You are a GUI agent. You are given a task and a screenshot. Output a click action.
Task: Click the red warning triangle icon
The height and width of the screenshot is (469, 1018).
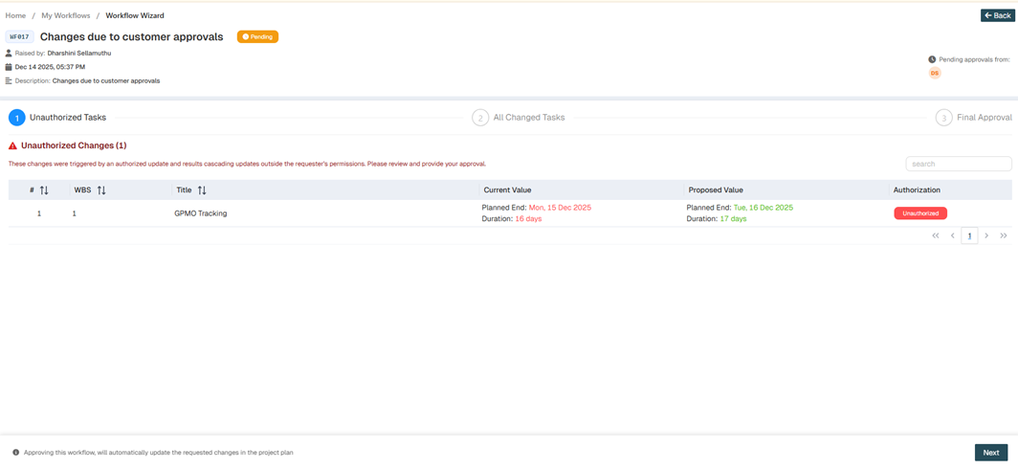tap(12, 146)
